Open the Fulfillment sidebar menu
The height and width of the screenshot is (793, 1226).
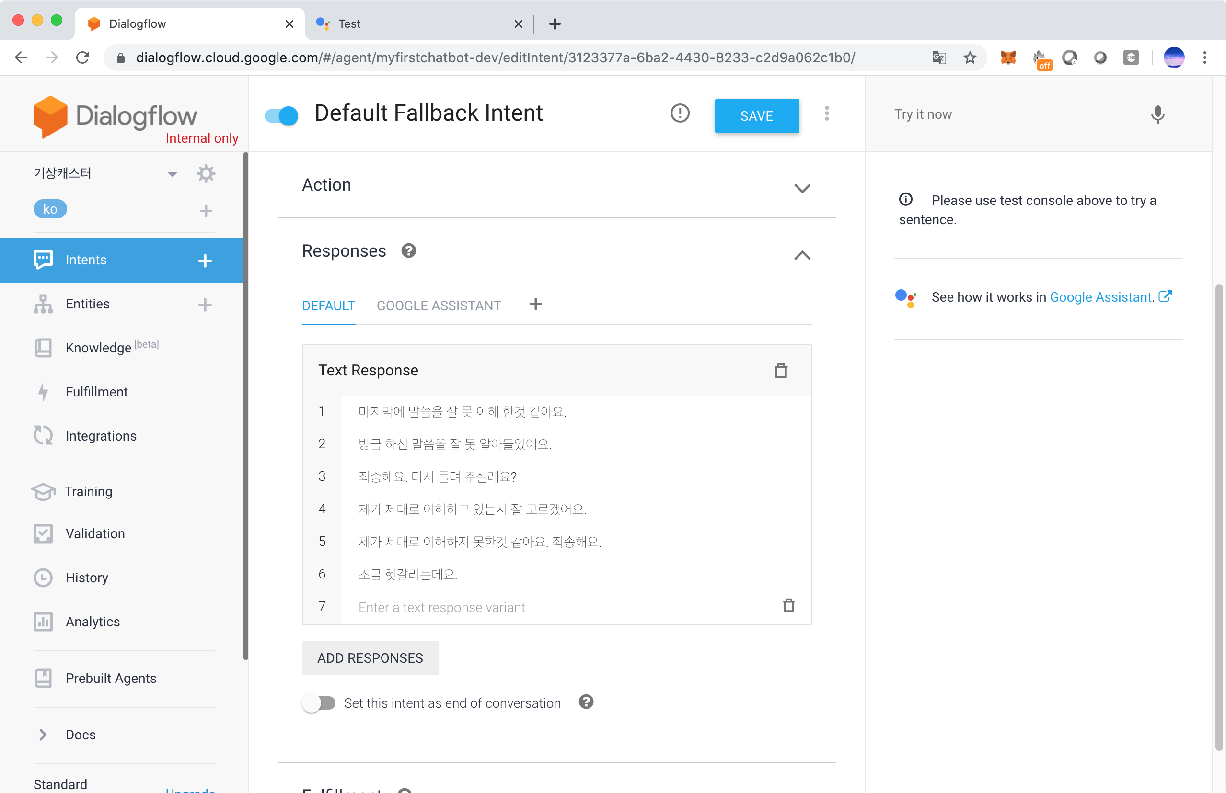[x=96, y=392]
